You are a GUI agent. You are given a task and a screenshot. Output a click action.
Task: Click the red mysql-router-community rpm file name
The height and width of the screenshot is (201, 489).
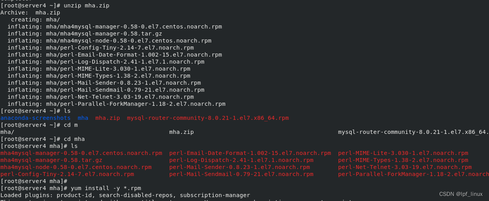[208, 118]
